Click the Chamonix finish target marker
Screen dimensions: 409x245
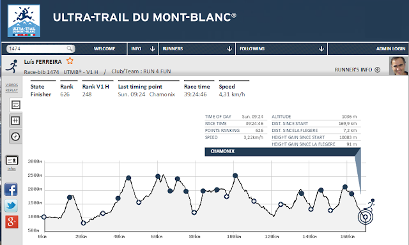click(x=366, y=217)
